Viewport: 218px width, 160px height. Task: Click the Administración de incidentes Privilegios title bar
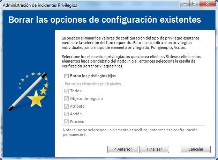40,5
